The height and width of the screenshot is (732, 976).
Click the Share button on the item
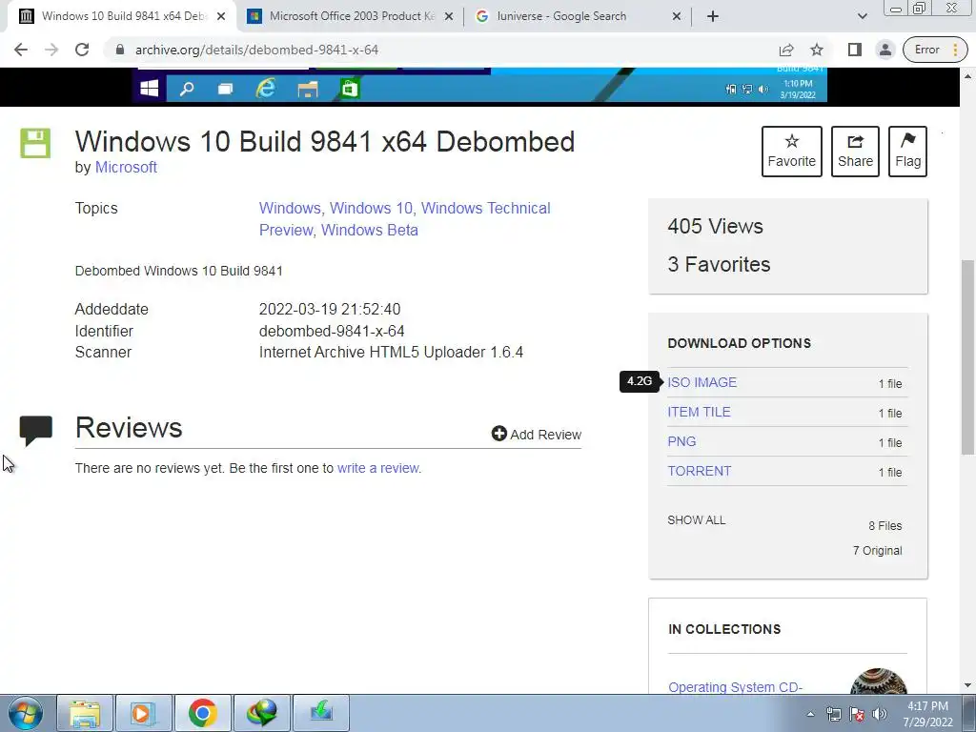coord(855,152)
